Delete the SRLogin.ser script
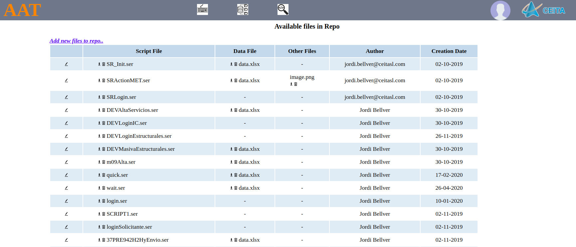This screenshot has height=247, width=576. click(x=103, y=97)
